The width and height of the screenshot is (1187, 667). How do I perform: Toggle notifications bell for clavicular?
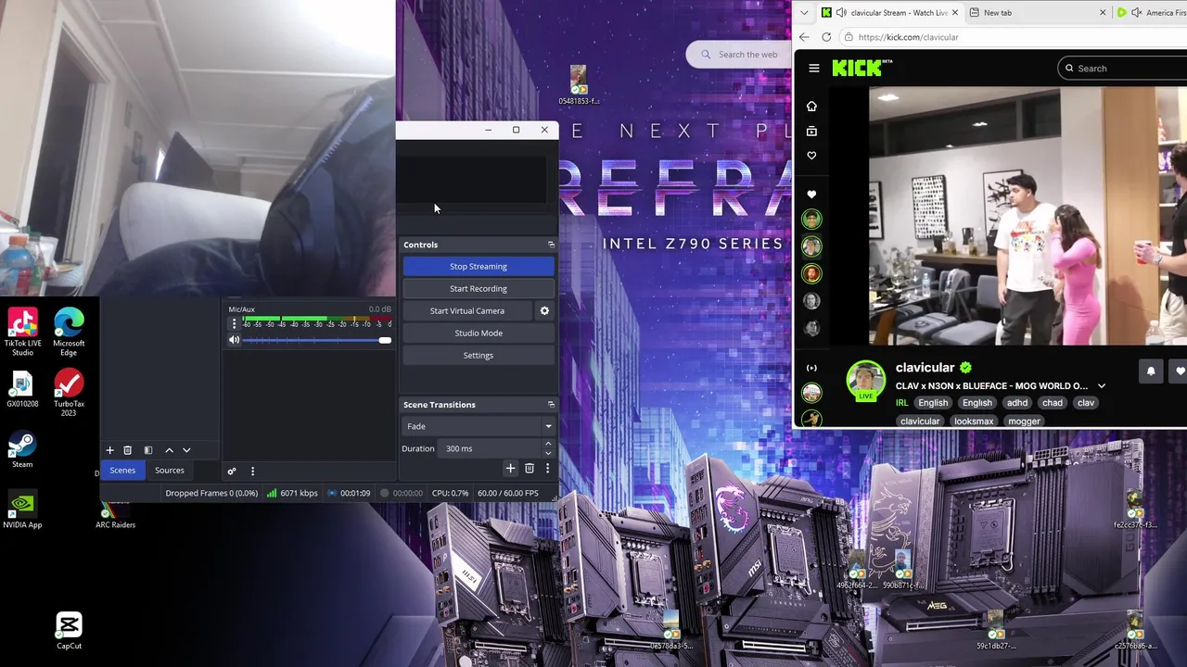[x=1151, y=371]
